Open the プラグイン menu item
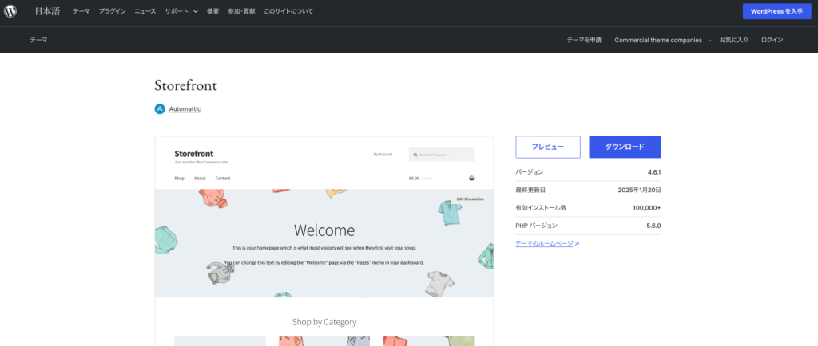The height and width of the screenshot is (346, 818). pos(112,11)
